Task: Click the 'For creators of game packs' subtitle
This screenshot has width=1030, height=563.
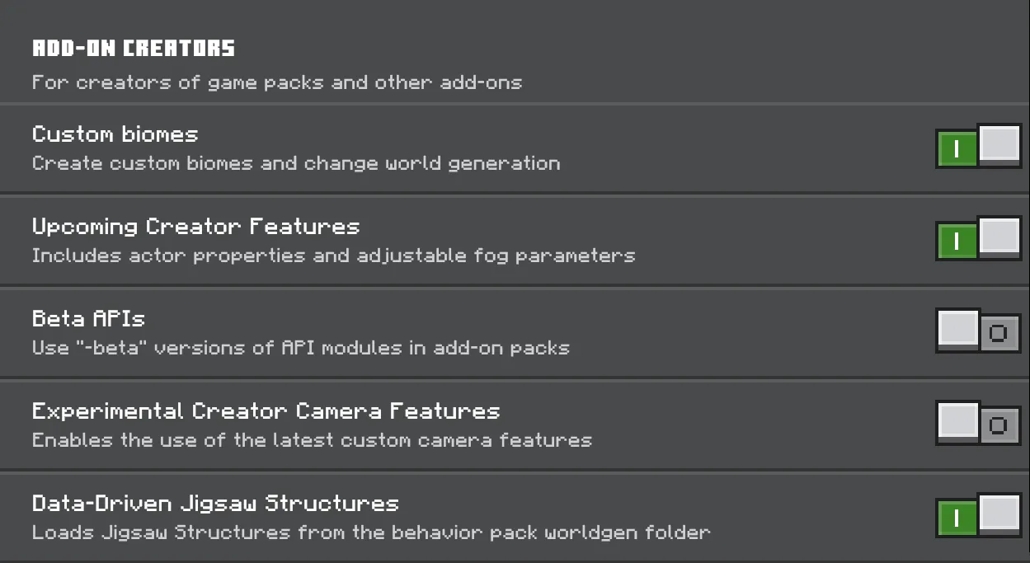Action: click(277, 82)
